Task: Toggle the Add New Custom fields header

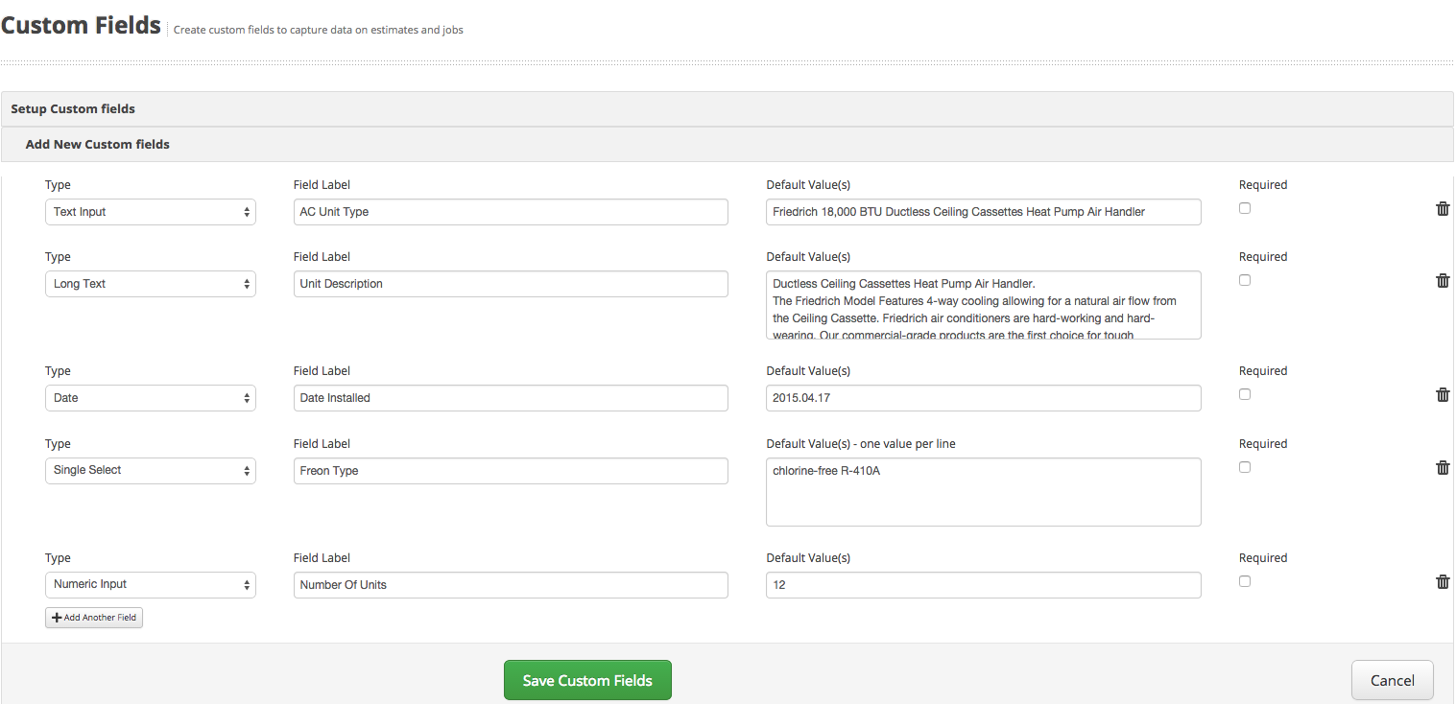Action: click(727, 145)
